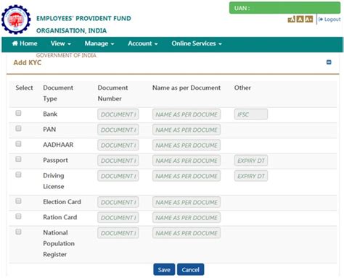Click the Other column header

(242, 88)
